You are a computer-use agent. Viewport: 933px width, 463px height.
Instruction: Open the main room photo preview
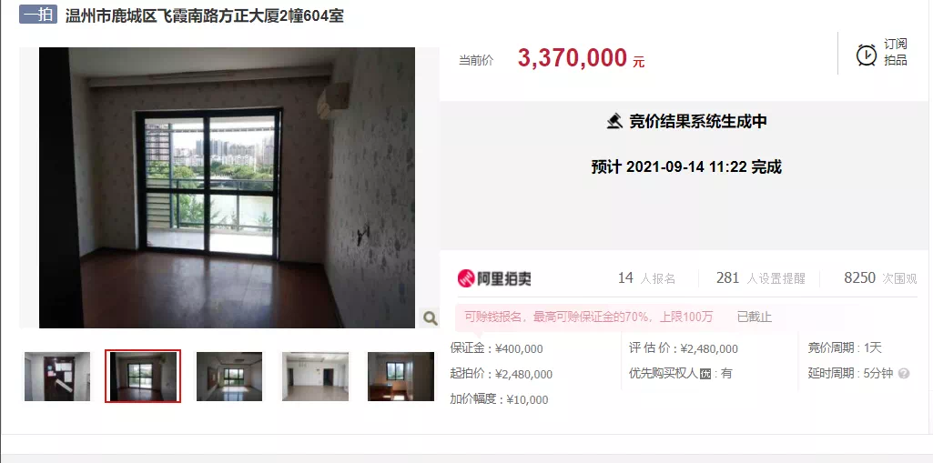227,187
